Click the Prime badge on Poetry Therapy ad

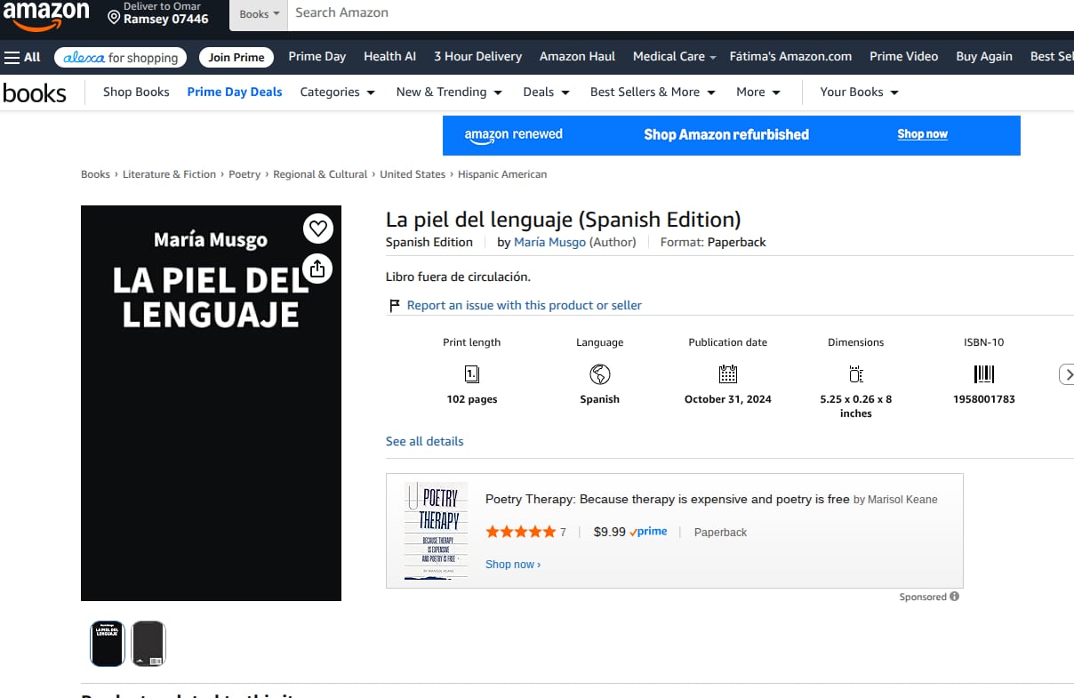[x=648, y=532]
